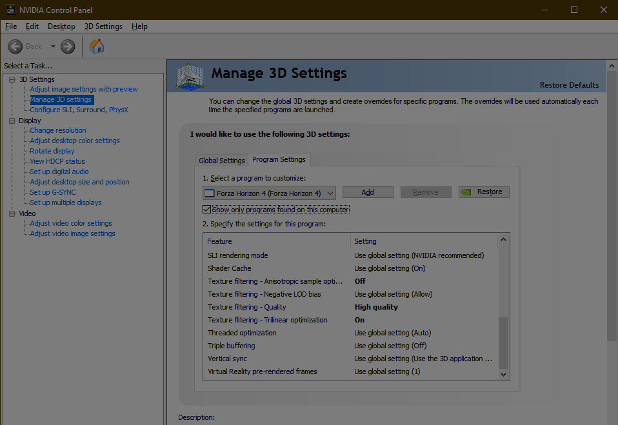
Task: Open Adjust video image settings
Action: point(72,233)
